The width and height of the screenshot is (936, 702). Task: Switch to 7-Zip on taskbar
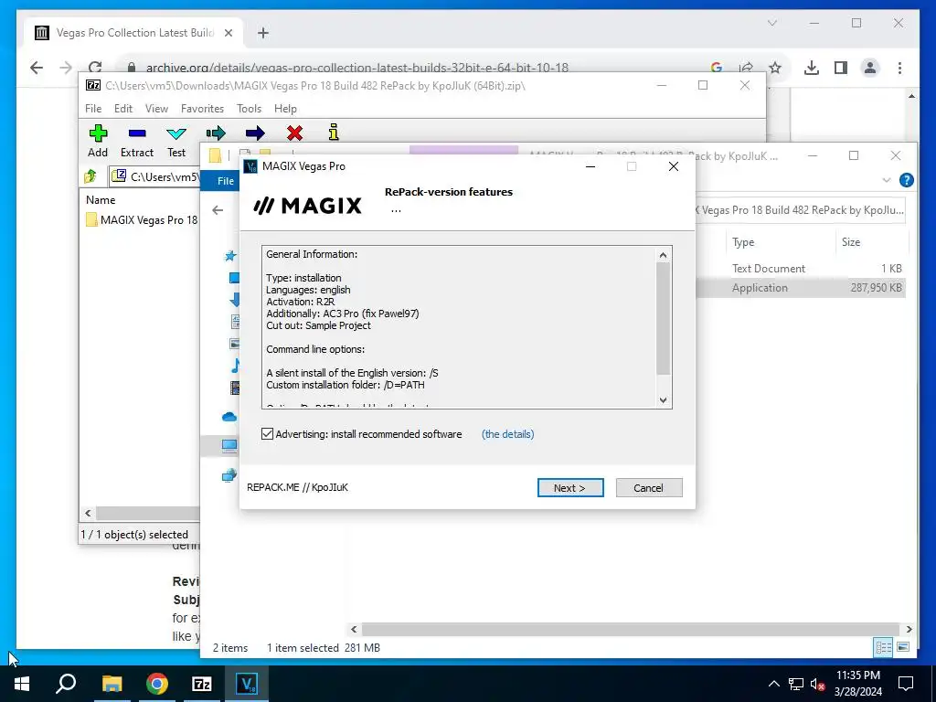(202, 684)
